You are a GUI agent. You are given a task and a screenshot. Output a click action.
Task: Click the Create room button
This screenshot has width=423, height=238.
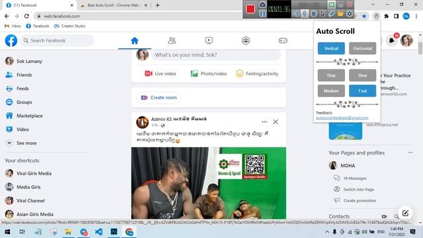click(159, 97)
